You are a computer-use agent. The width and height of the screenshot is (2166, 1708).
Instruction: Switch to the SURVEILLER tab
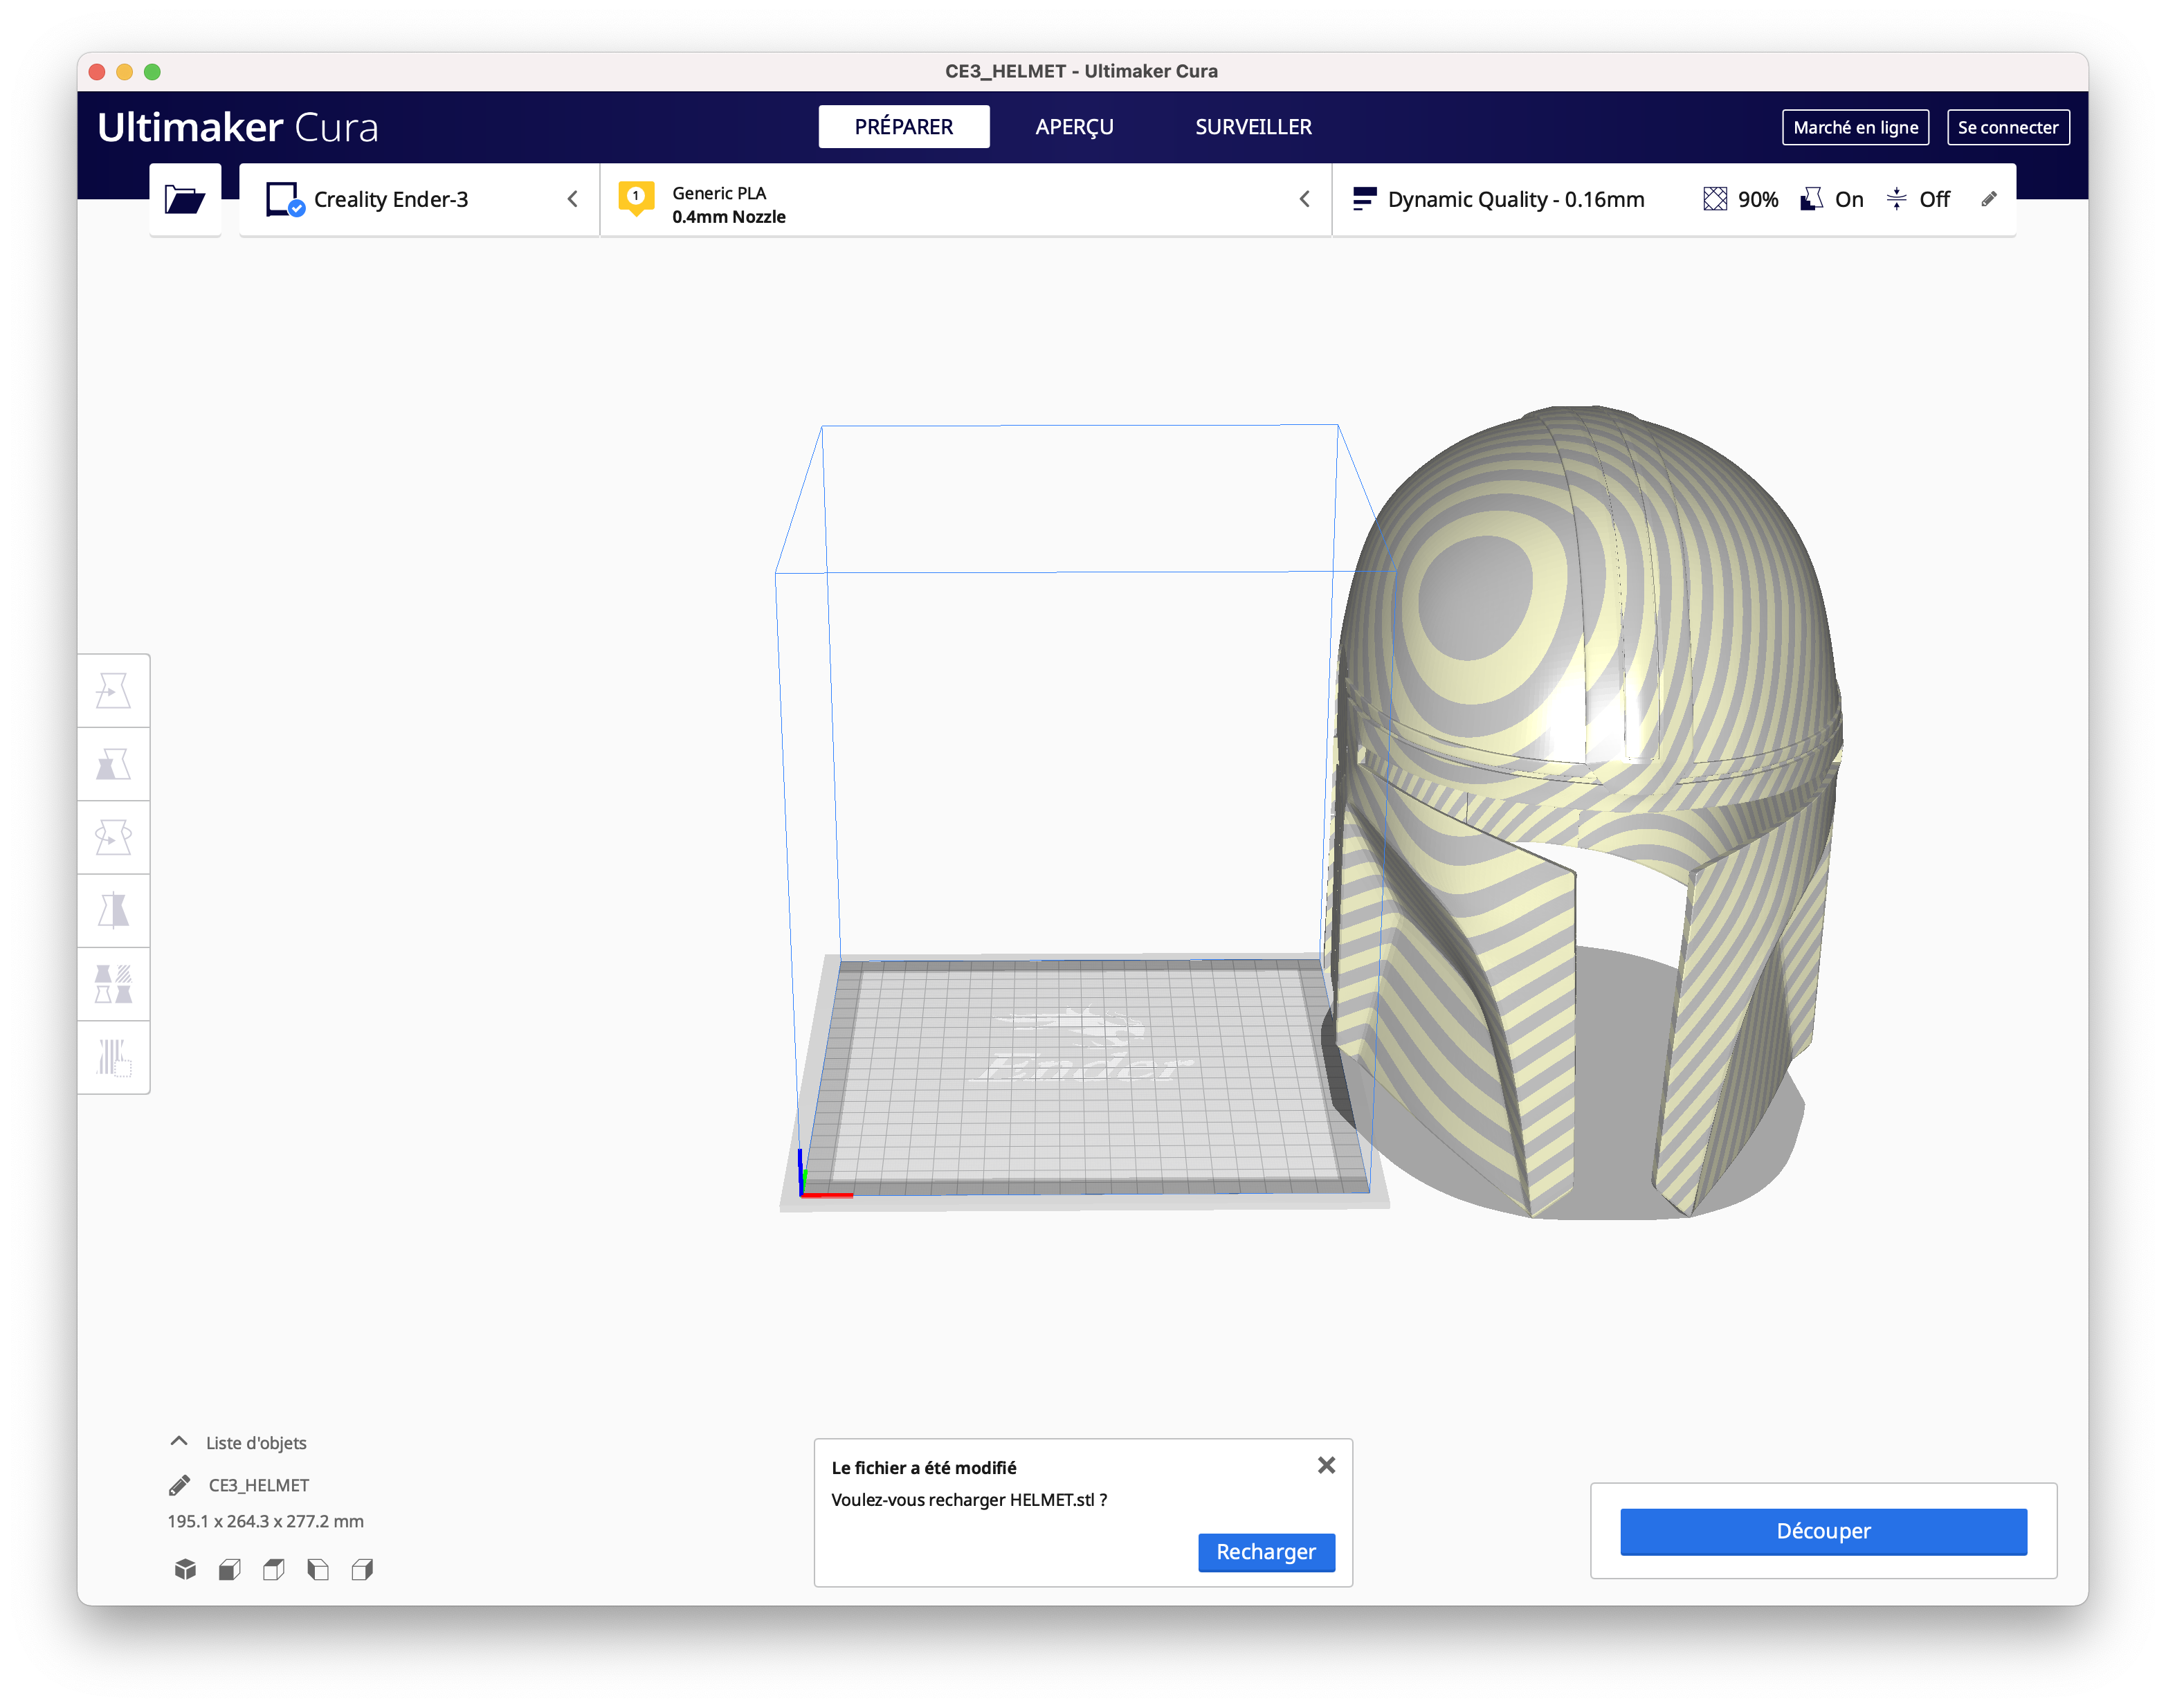(1253, 127)
